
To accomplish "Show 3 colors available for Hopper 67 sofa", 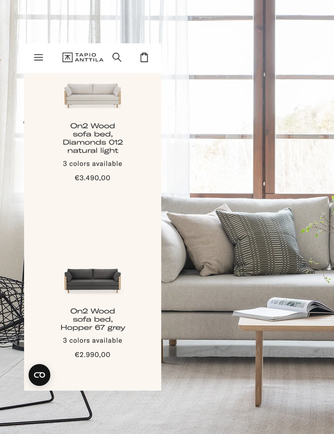I will [x=92, y=340].
